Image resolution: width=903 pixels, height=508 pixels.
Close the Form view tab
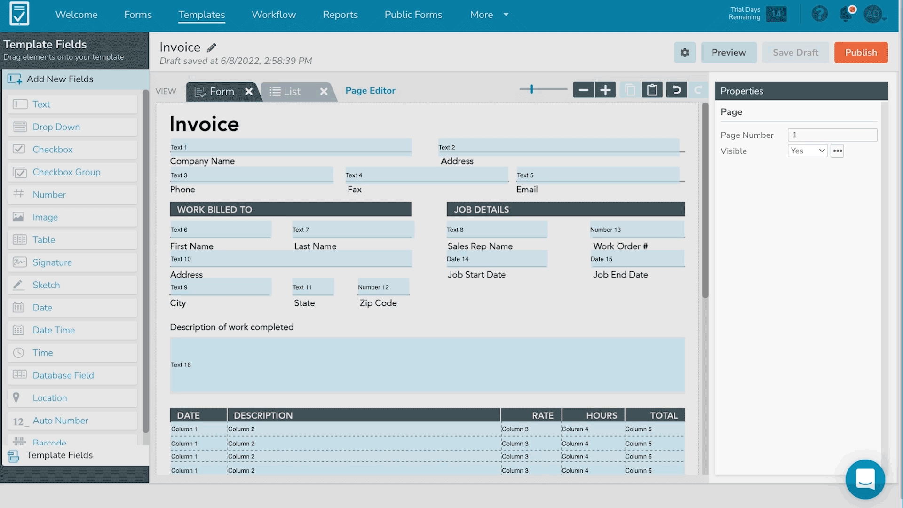(x=249, y=92)
